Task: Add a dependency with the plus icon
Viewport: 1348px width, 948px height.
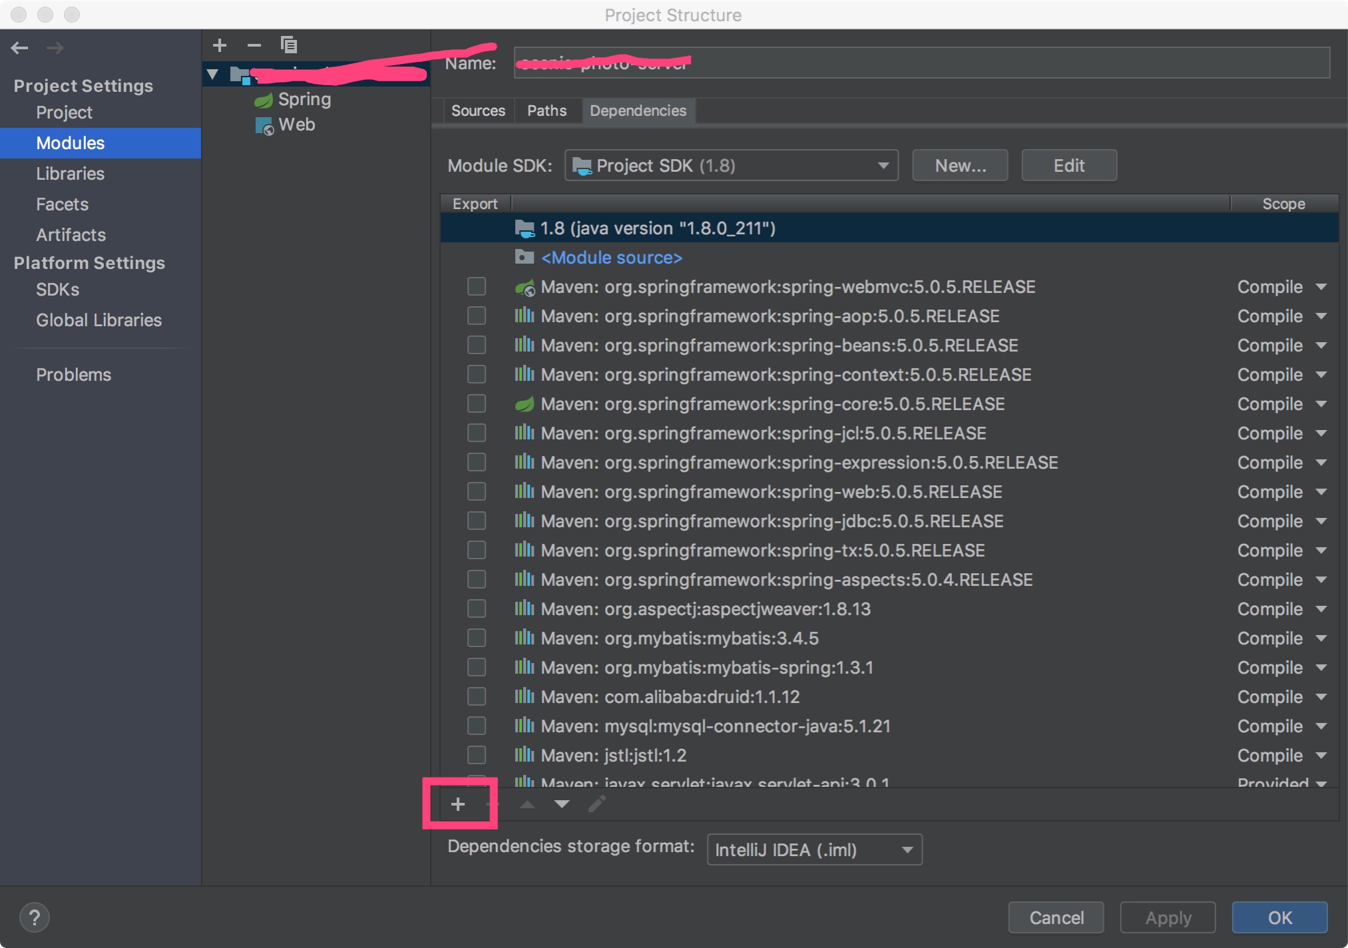Action: 458,804
